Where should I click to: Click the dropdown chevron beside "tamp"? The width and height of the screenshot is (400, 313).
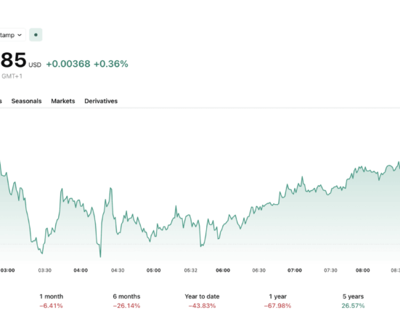[20, 35]
